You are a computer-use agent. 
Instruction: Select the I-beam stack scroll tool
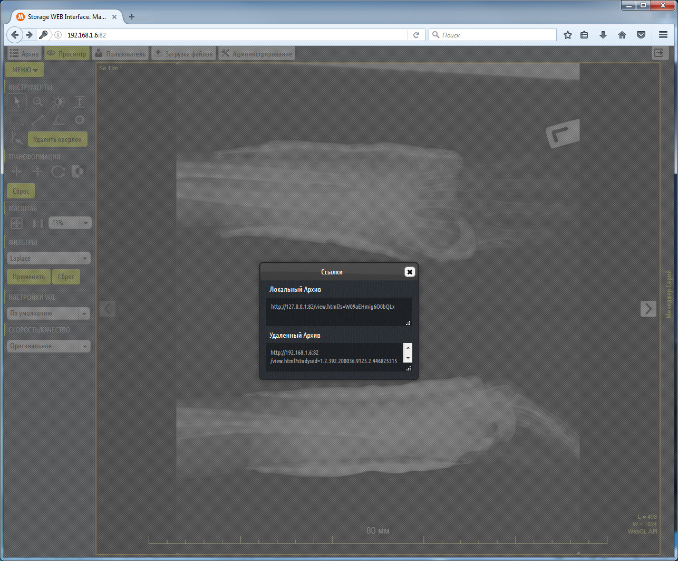(79, 102)
